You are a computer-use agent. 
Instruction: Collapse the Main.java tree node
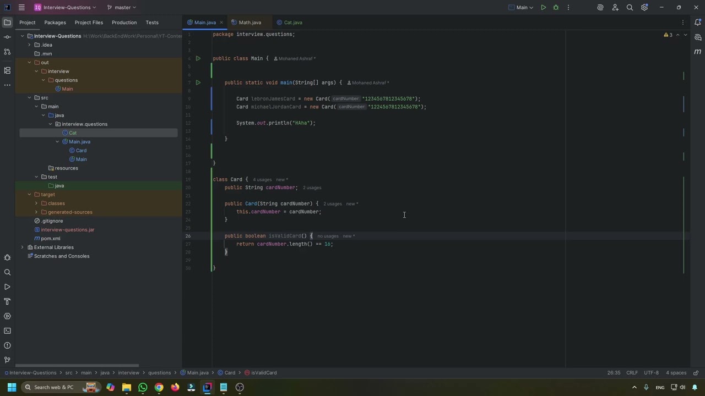click(57, 142)
